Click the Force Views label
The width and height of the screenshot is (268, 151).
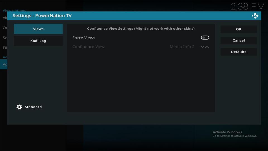84,38
